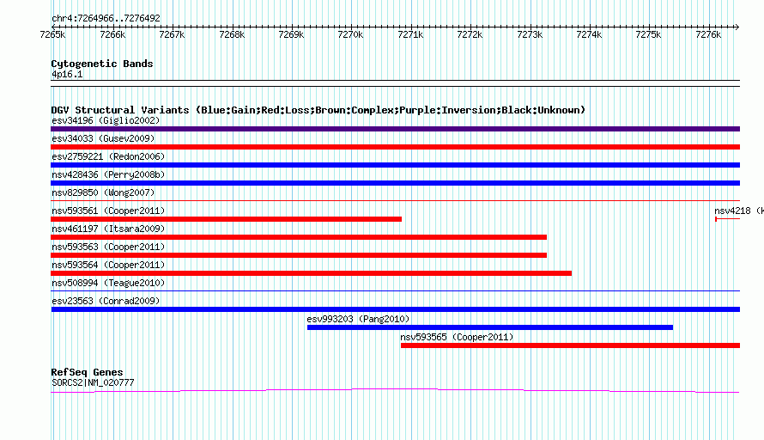Click the 7276k ruler tick label
This screenshot has height=440, width=764.
click(708, 34)
